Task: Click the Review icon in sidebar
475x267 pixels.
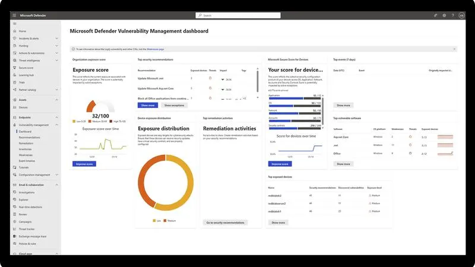Action: point(14,214)
